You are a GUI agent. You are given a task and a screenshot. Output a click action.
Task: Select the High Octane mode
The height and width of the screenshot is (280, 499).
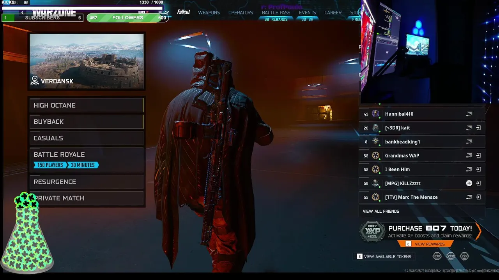click(x=87, y=105)
